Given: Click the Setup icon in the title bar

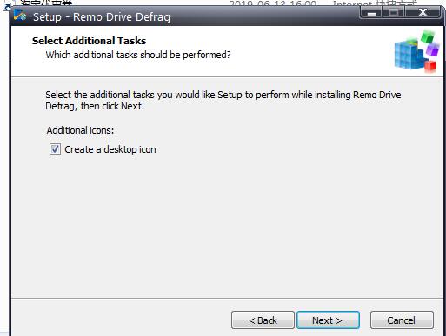Looking at the screenshot, I should (x=20, y=16).
